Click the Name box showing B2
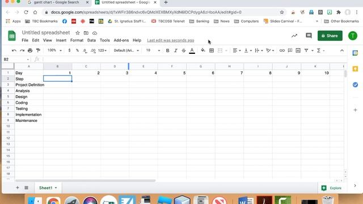 tap(16, 59)
